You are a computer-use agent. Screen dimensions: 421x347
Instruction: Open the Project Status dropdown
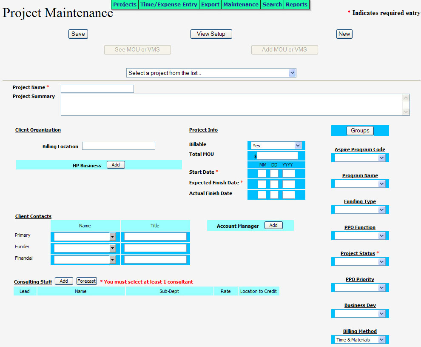point(360,262)
